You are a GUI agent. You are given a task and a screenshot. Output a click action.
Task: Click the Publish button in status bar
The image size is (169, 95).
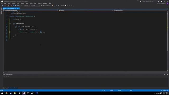[x=165, y=91]
